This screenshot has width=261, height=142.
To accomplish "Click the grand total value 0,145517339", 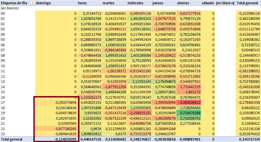I will pyautogui.click(x=248, y=139).
